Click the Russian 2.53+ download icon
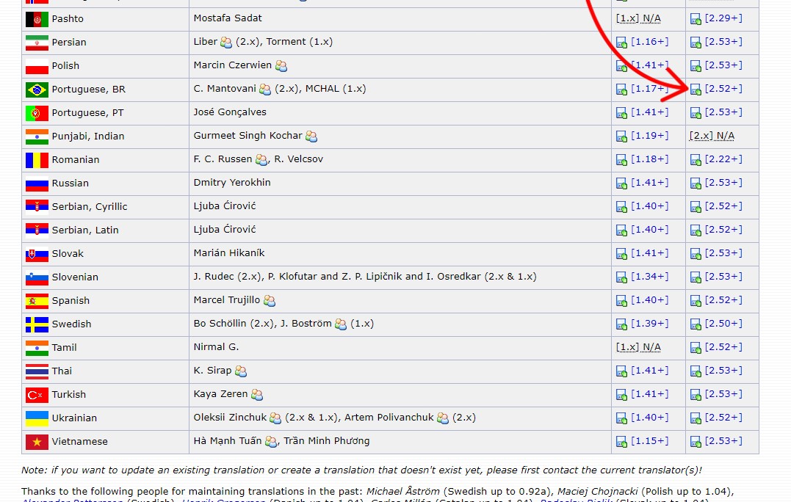Viewport: 791px width, 502px height. 696,183
